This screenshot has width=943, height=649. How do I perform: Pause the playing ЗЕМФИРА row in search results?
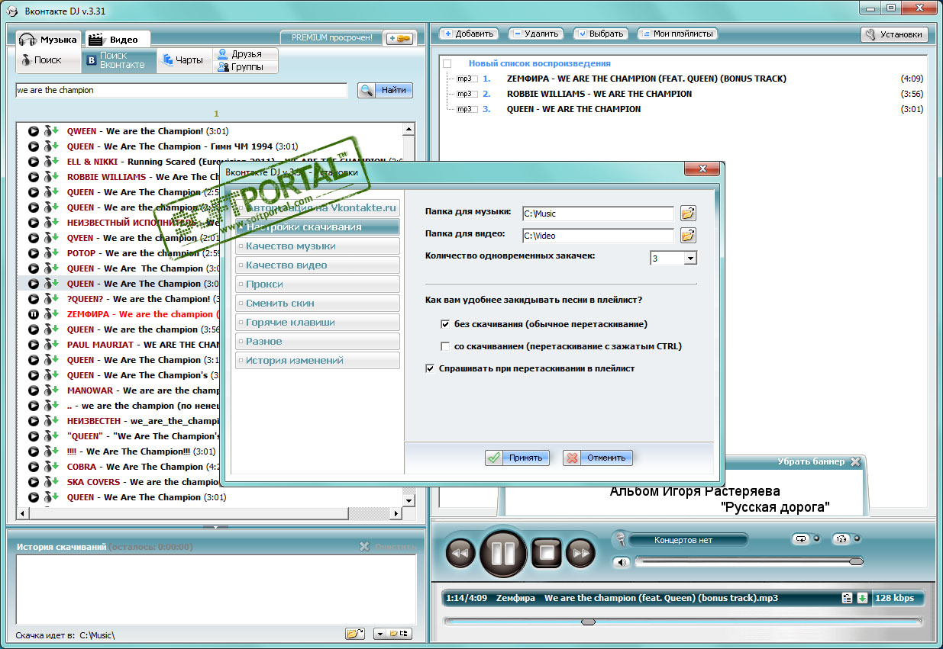[x=34, y=314]
